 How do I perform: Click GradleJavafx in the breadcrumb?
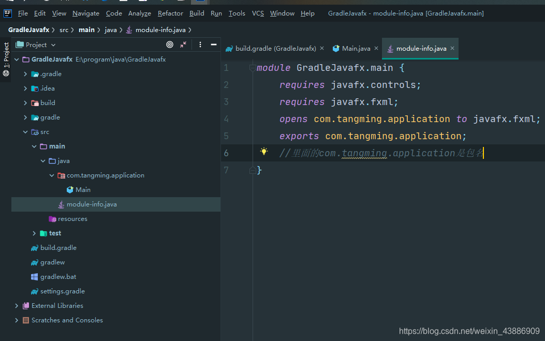[29, 30]
